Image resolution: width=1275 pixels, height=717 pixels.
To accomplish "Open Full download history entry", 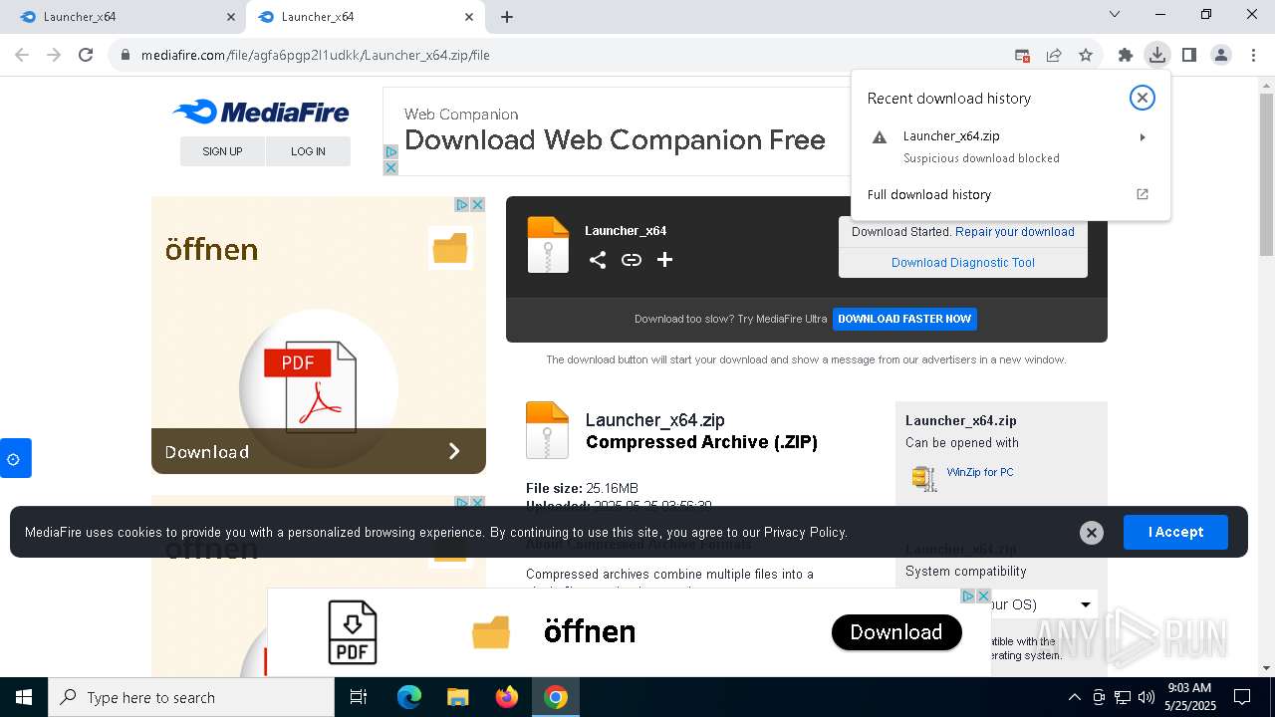I will click(x=1008, y=194).
